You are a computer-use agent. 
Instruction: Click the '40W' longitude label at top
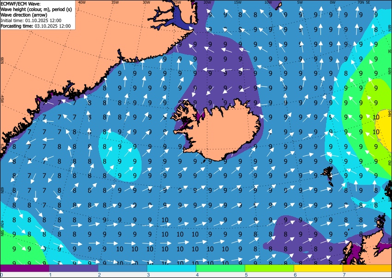coord(82,2)
